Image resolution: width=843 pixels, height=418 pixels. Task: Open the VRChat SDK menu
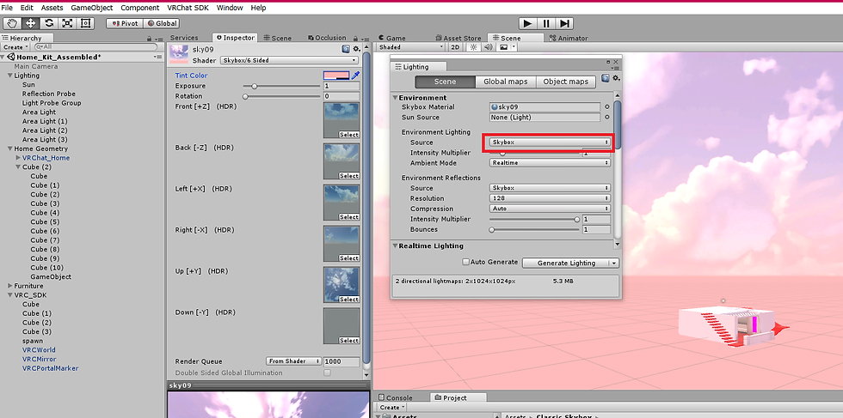[x=188, y=8]
